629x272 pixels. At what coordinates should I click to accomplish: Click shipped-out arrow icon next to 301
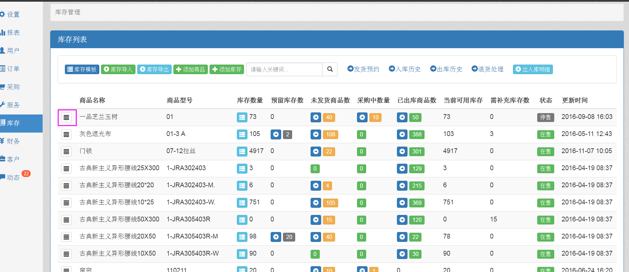point(402,151)
